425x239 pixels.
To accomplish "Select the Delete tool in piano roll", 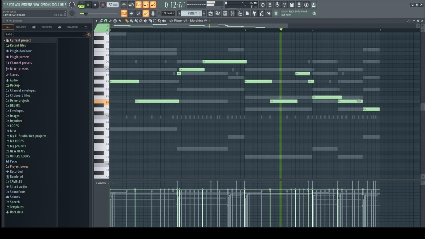I will point(141,21).
